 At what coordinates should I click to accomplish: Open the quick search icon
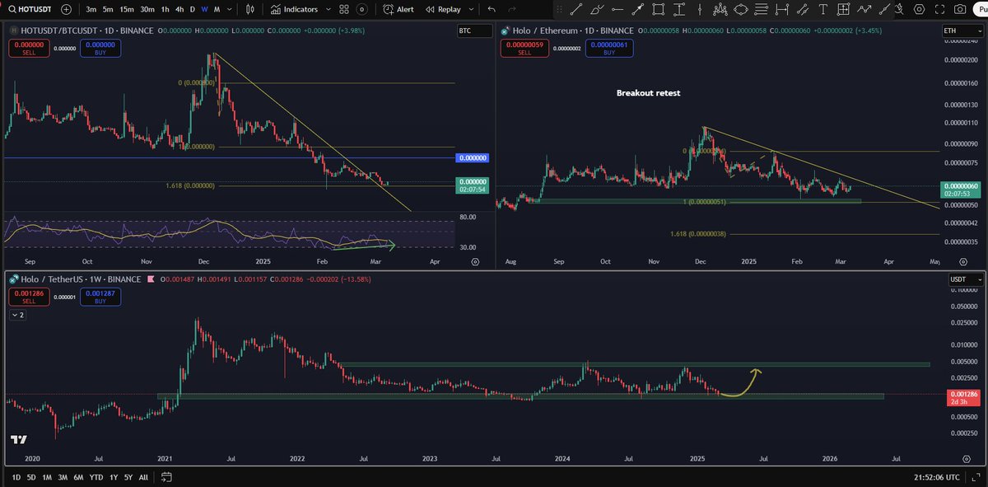[x=901, y=9]
